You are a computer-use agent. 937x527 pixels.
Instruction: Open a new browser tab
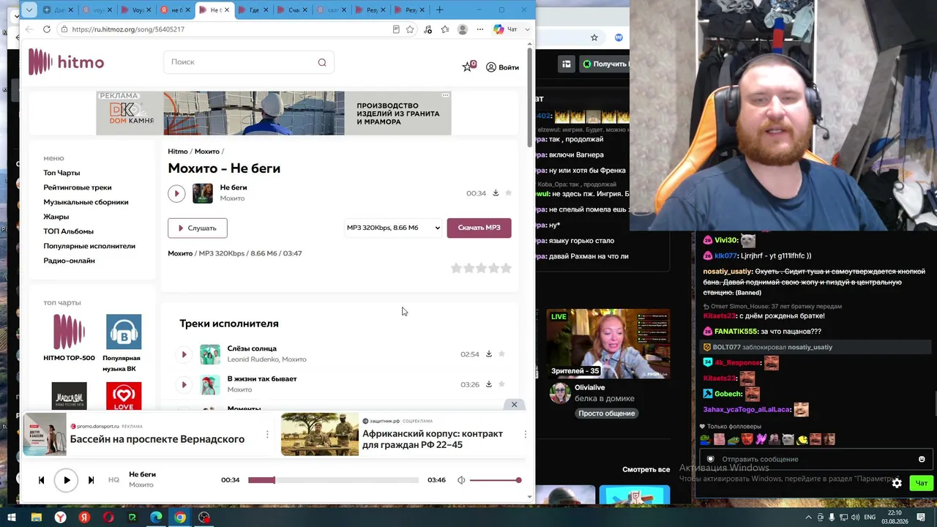coord(439,10)
